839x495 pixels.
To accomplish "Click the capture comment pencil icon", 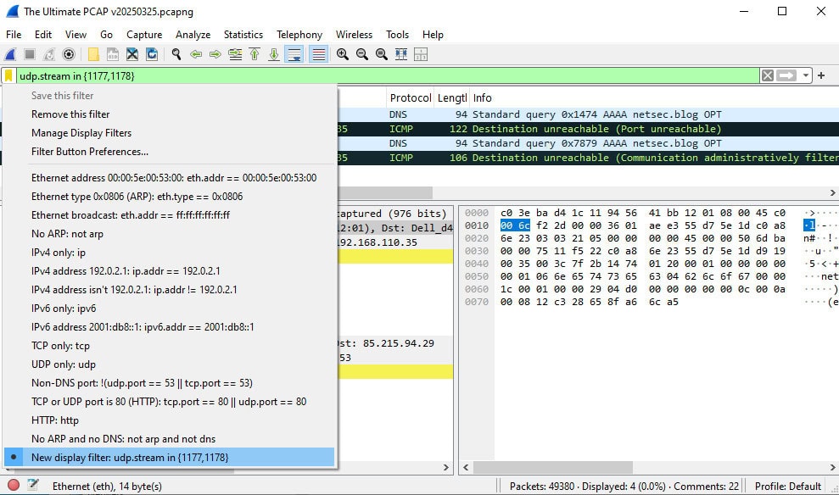I will pyautogui.click(x=31, y=486).
